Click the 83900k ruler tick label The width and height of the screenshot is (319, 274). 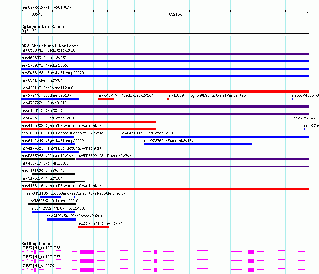(x=38, y=14)
